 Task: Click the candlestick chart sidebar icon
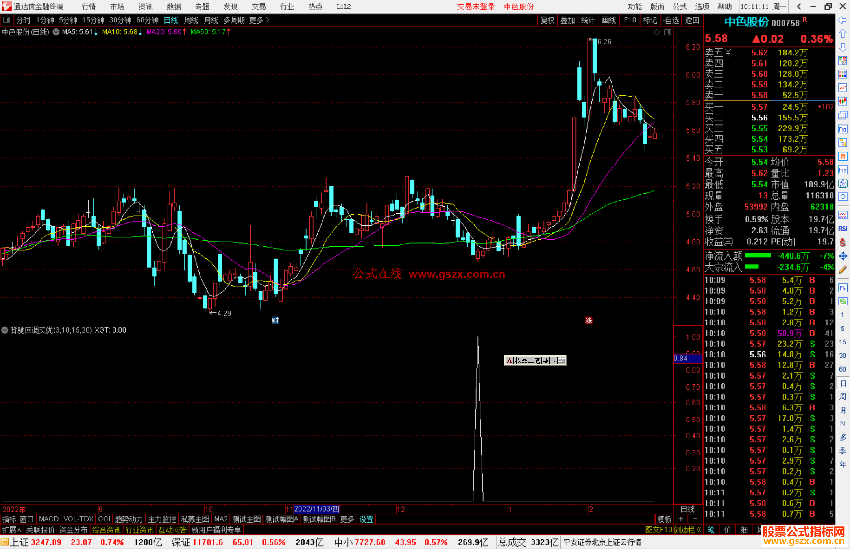pyautogui.click(x=843, y=101)
